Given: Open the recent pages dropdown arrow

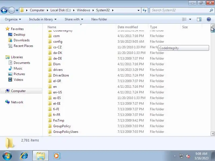Looking at the screenshot, I should click(x=17, y=10).
